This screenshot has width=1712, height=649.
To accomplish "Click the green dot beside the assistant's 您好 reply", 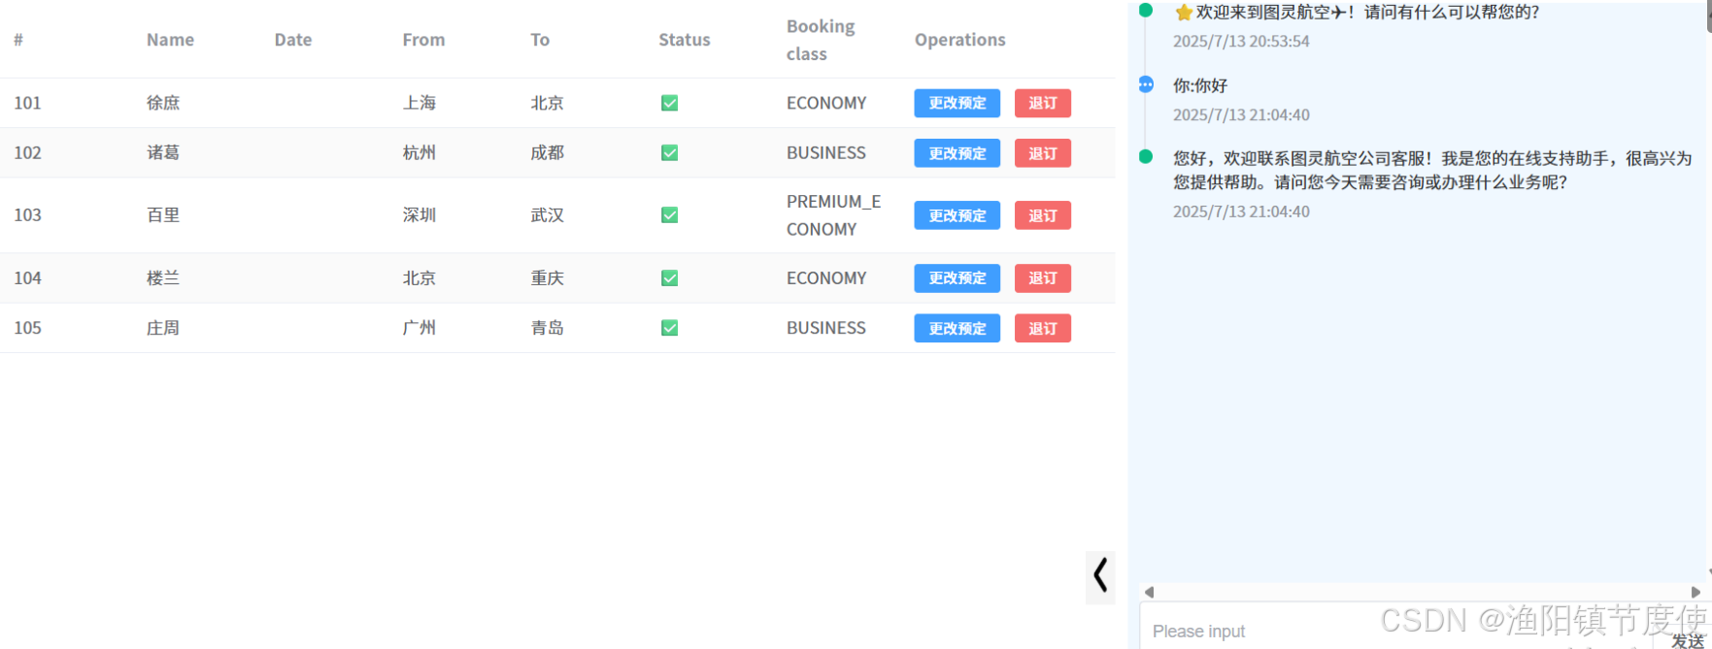I will coord(1146,156).
